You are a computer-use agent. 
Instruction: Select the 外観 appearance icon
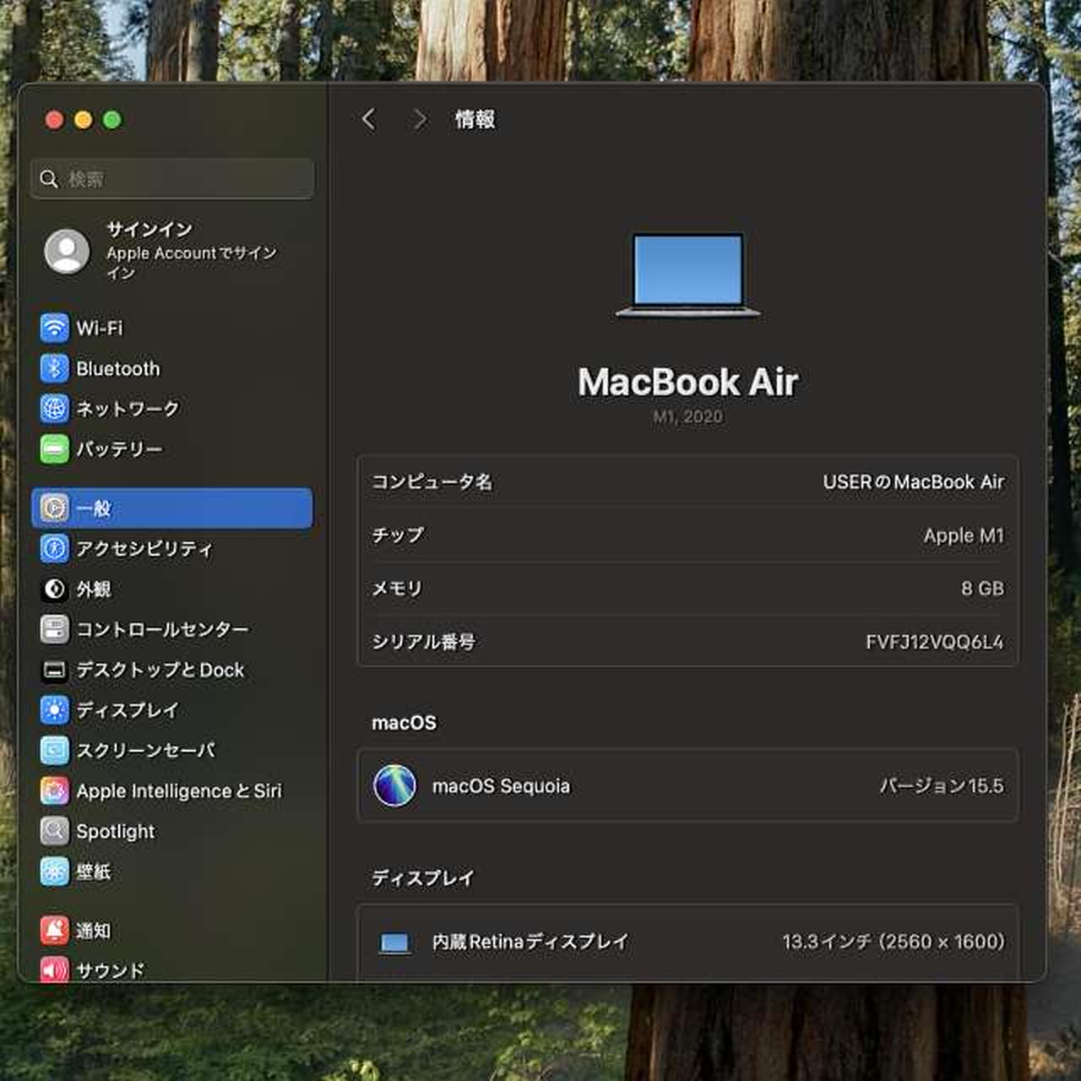click(54, 589)
